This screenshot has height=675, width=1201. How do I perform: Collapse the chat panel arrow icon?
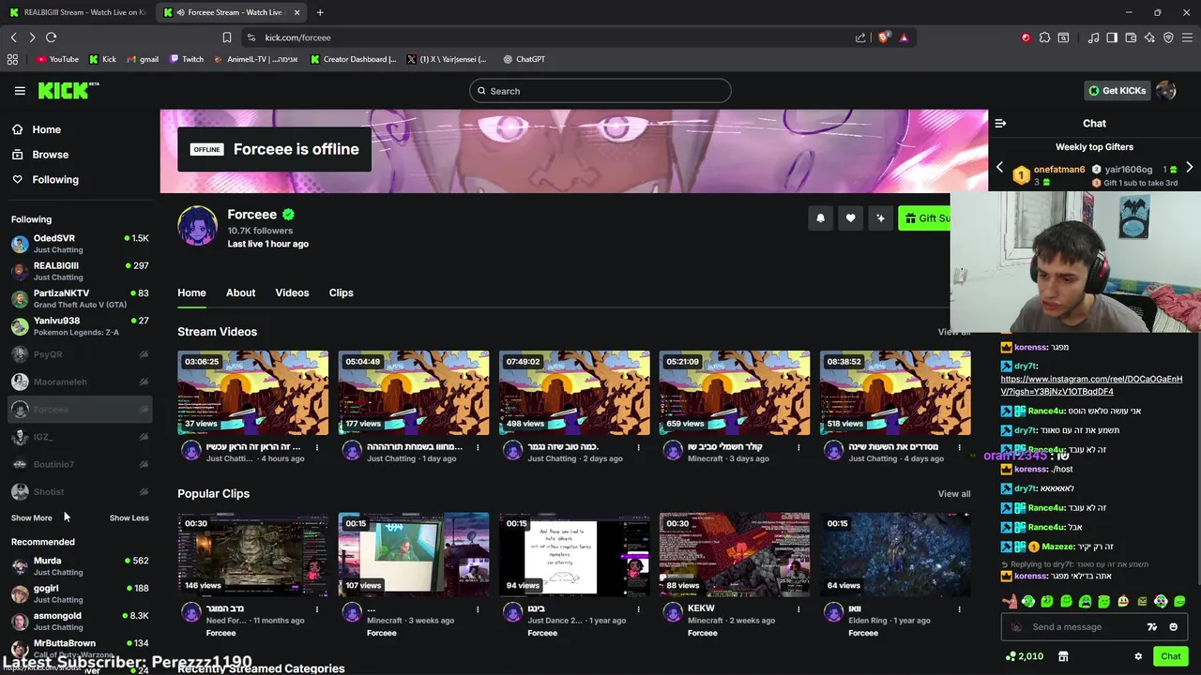click(1000, 124)
